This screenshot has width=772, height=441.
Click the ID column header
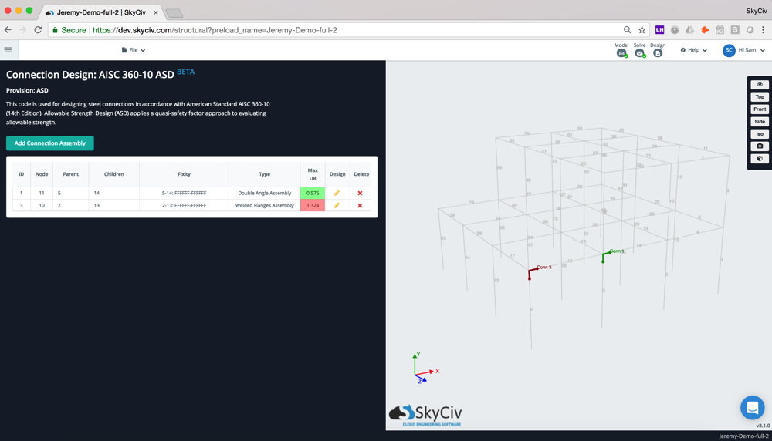point(21,174)
